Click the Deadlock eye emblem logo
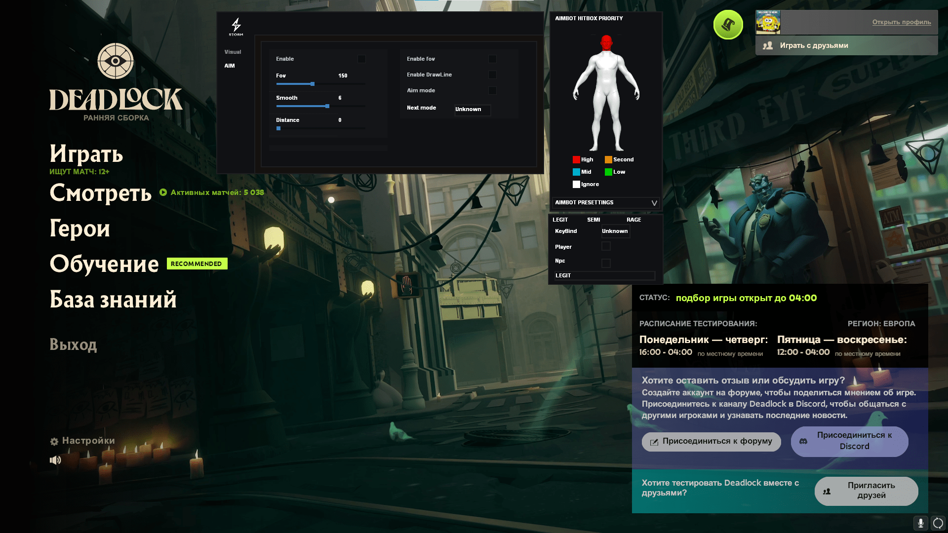Viewport: 948px width, 533px height. [116, 61]
